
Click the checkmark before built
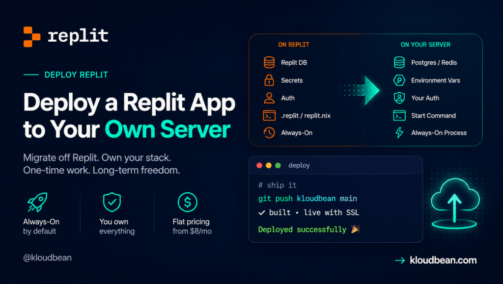262,212
